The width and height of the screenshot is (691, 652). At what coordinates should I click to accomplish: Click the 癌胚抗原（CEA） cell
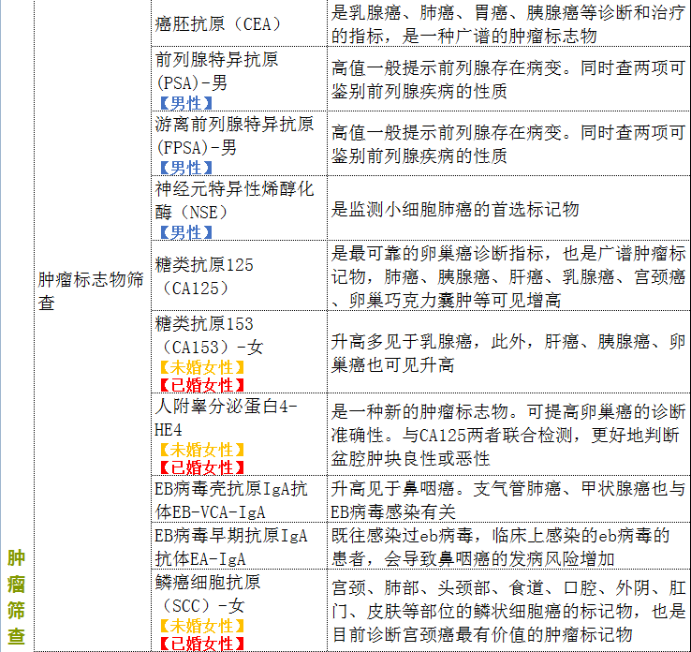[217, 23]
